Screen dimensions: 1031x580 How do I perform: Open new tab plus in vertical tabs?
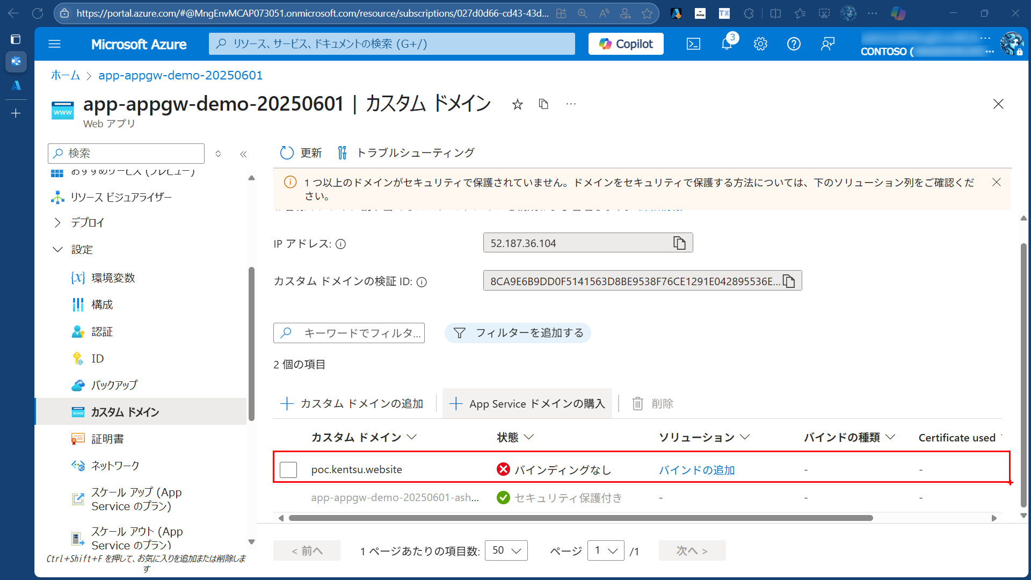click(16, 113)
